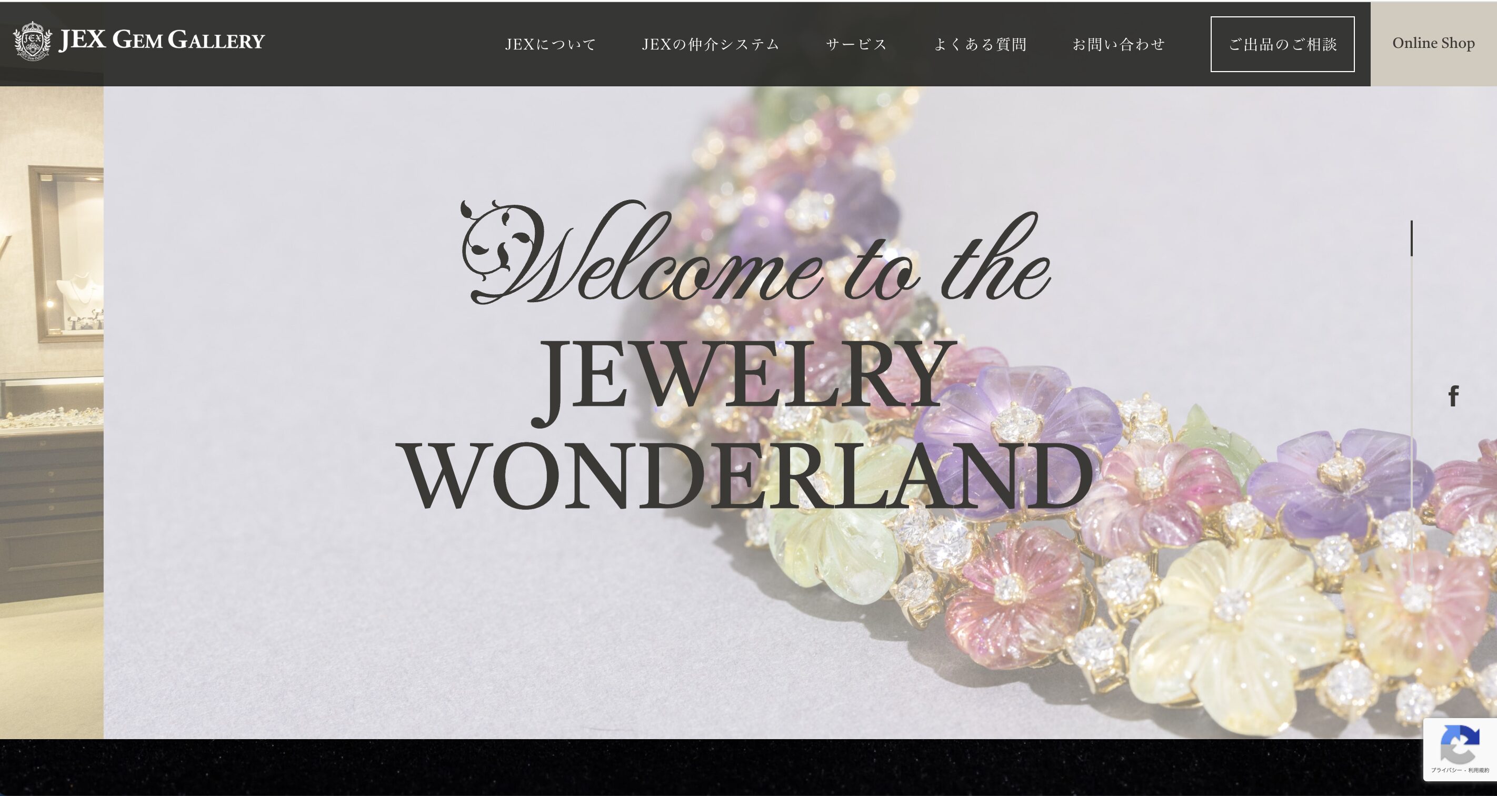Click the reCAPTCHA badge icon

coord(1460,744)
